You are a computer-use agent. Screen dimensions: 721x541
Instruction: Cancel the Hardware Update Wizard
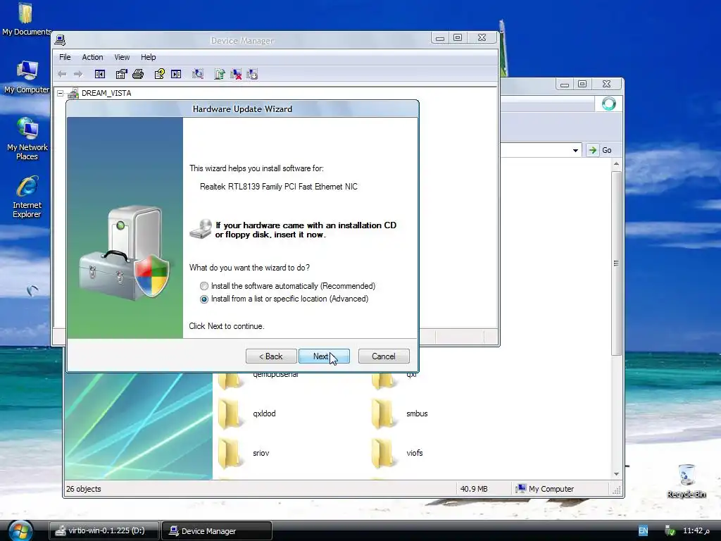click(384, 356)
